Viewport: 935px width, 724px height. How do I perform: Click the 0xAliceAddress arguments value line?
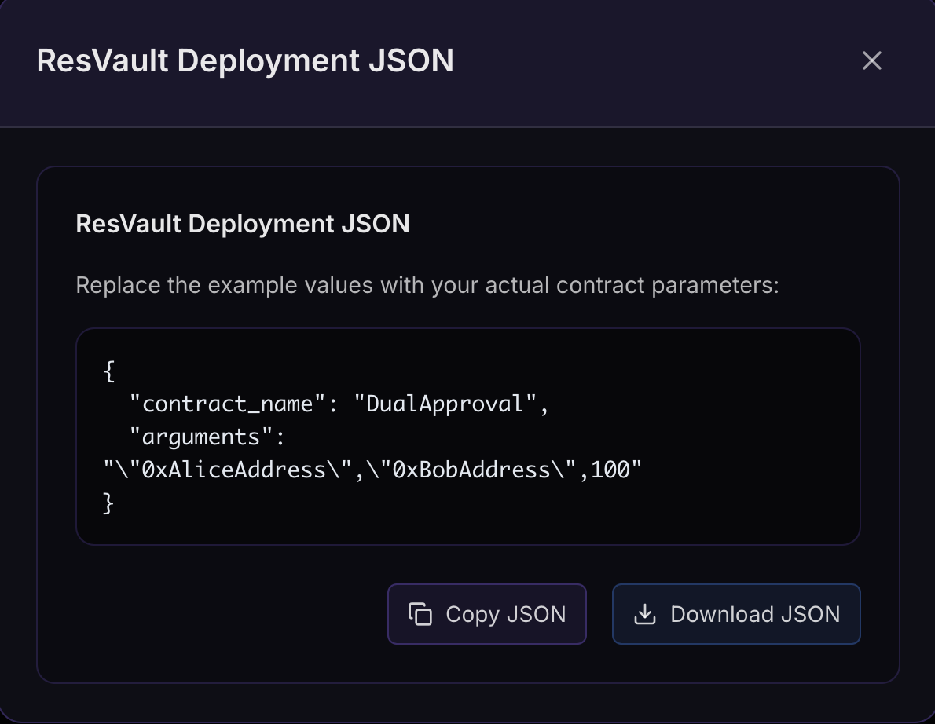click(x=372, y=470)
